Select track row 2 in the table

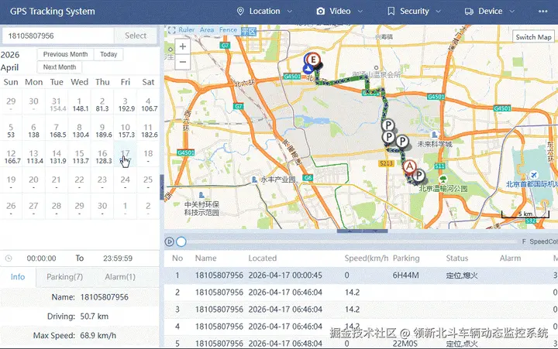coord(361,293)
